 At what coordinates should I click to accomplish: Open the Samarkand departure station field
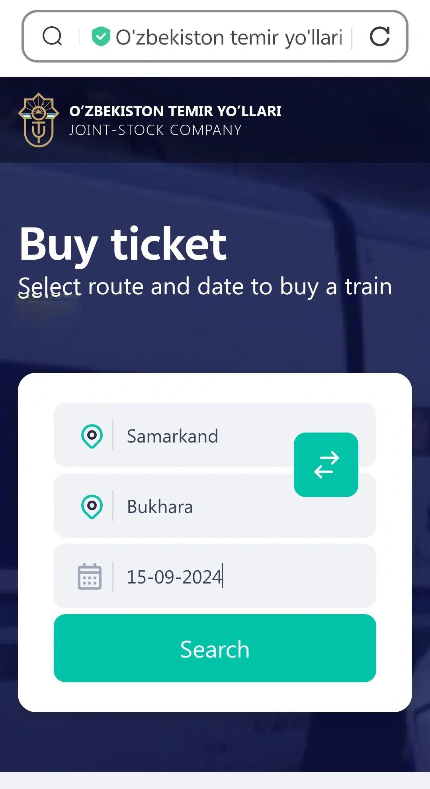[191, 436]
